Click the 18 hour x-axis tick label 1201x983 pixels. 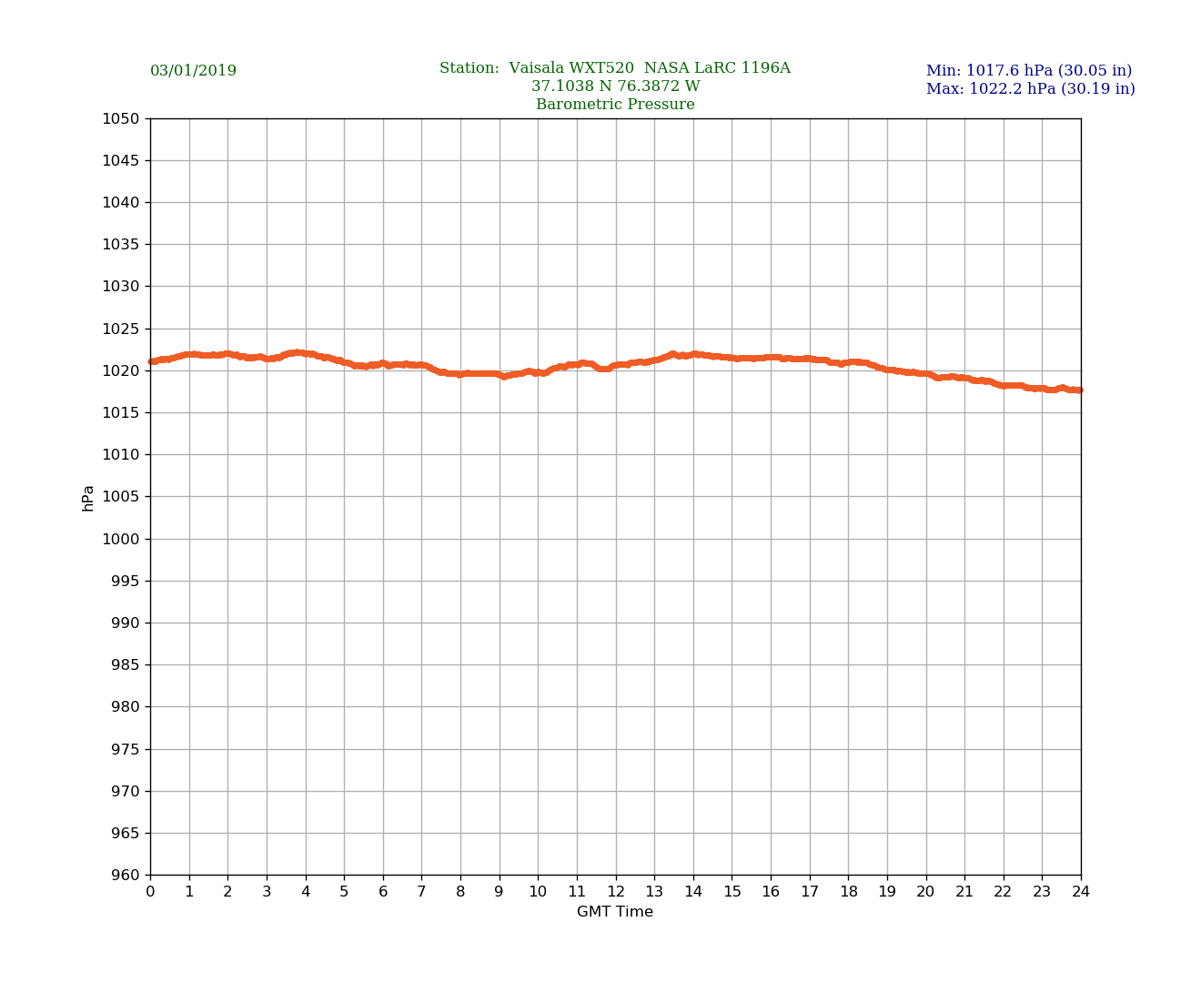pyautogui.click(x=848, y=892)
